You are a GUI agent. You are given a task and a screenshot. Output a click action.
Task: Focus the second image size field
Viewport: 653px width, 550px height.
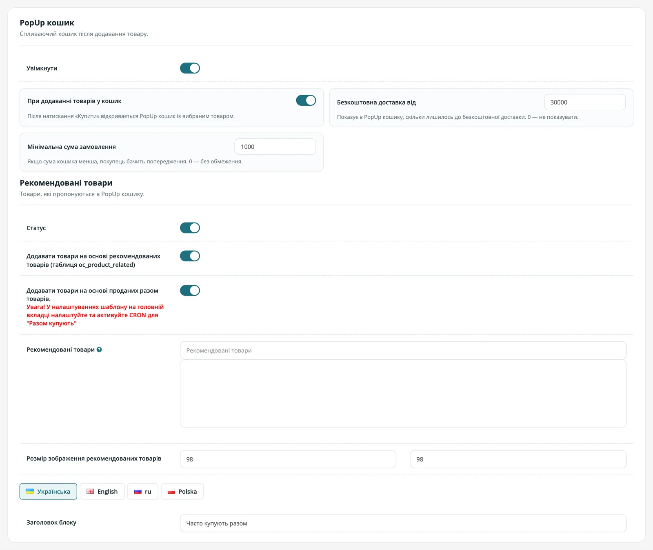pos(518,459)
